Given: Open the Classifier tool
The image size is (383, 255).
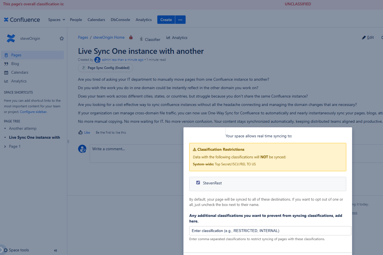Looking at the screenshot, I should click(150, 39).
